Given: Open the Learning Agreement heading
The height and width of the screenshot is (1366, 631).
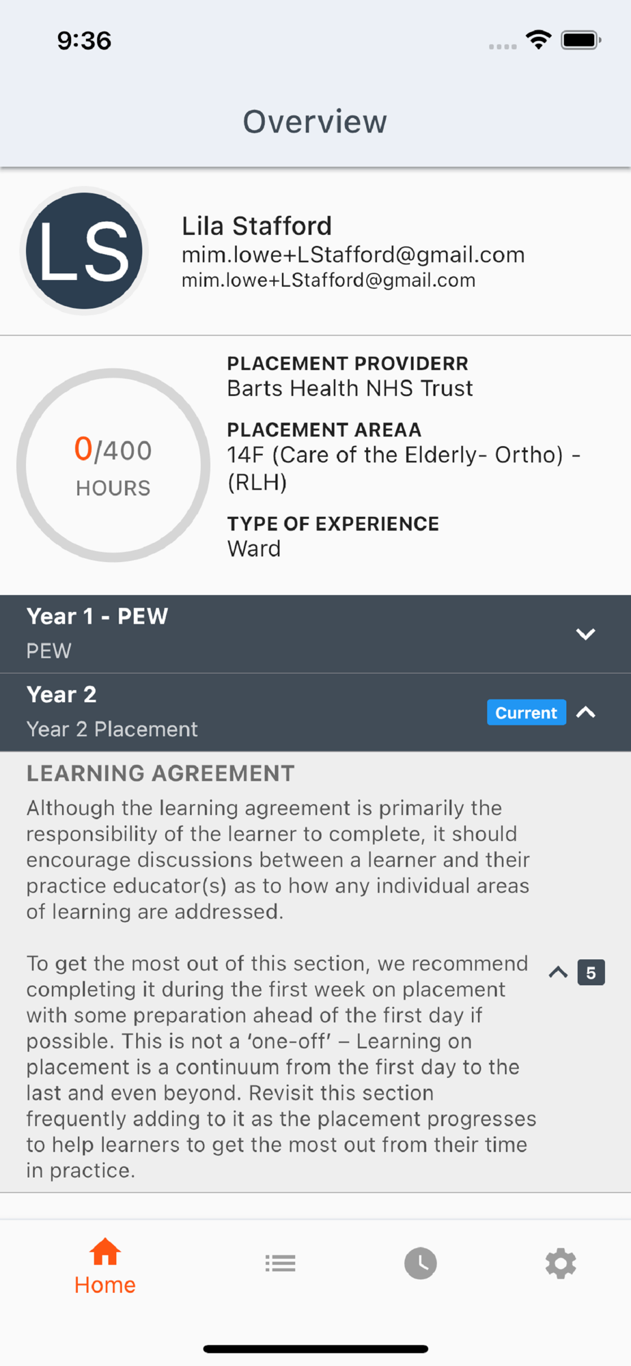Looking at the screenshot, I should [x=160, y=773].
